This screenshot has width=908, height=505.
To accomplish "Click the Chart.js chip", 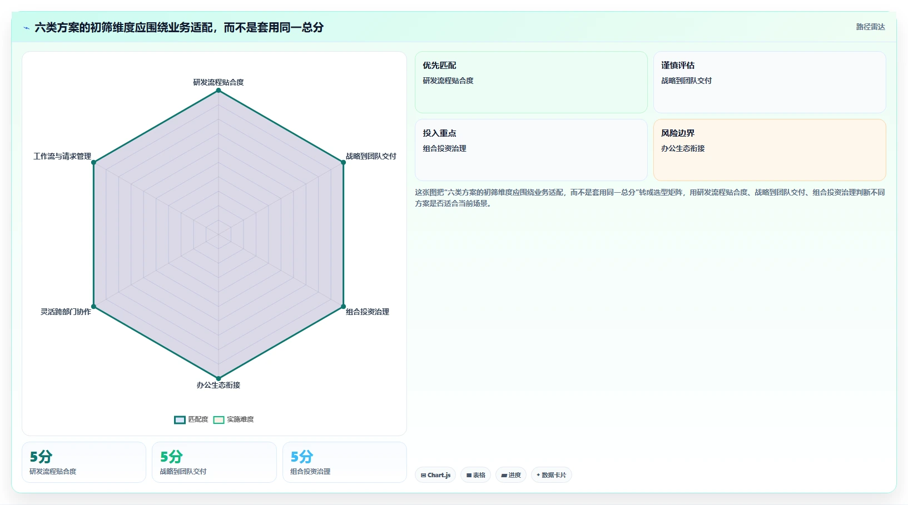I will click(435, 475).
